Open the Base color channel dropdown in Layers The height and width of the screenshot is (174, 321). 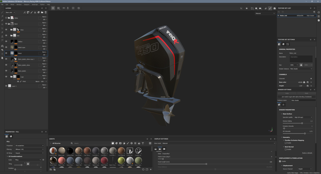point(10,12)
